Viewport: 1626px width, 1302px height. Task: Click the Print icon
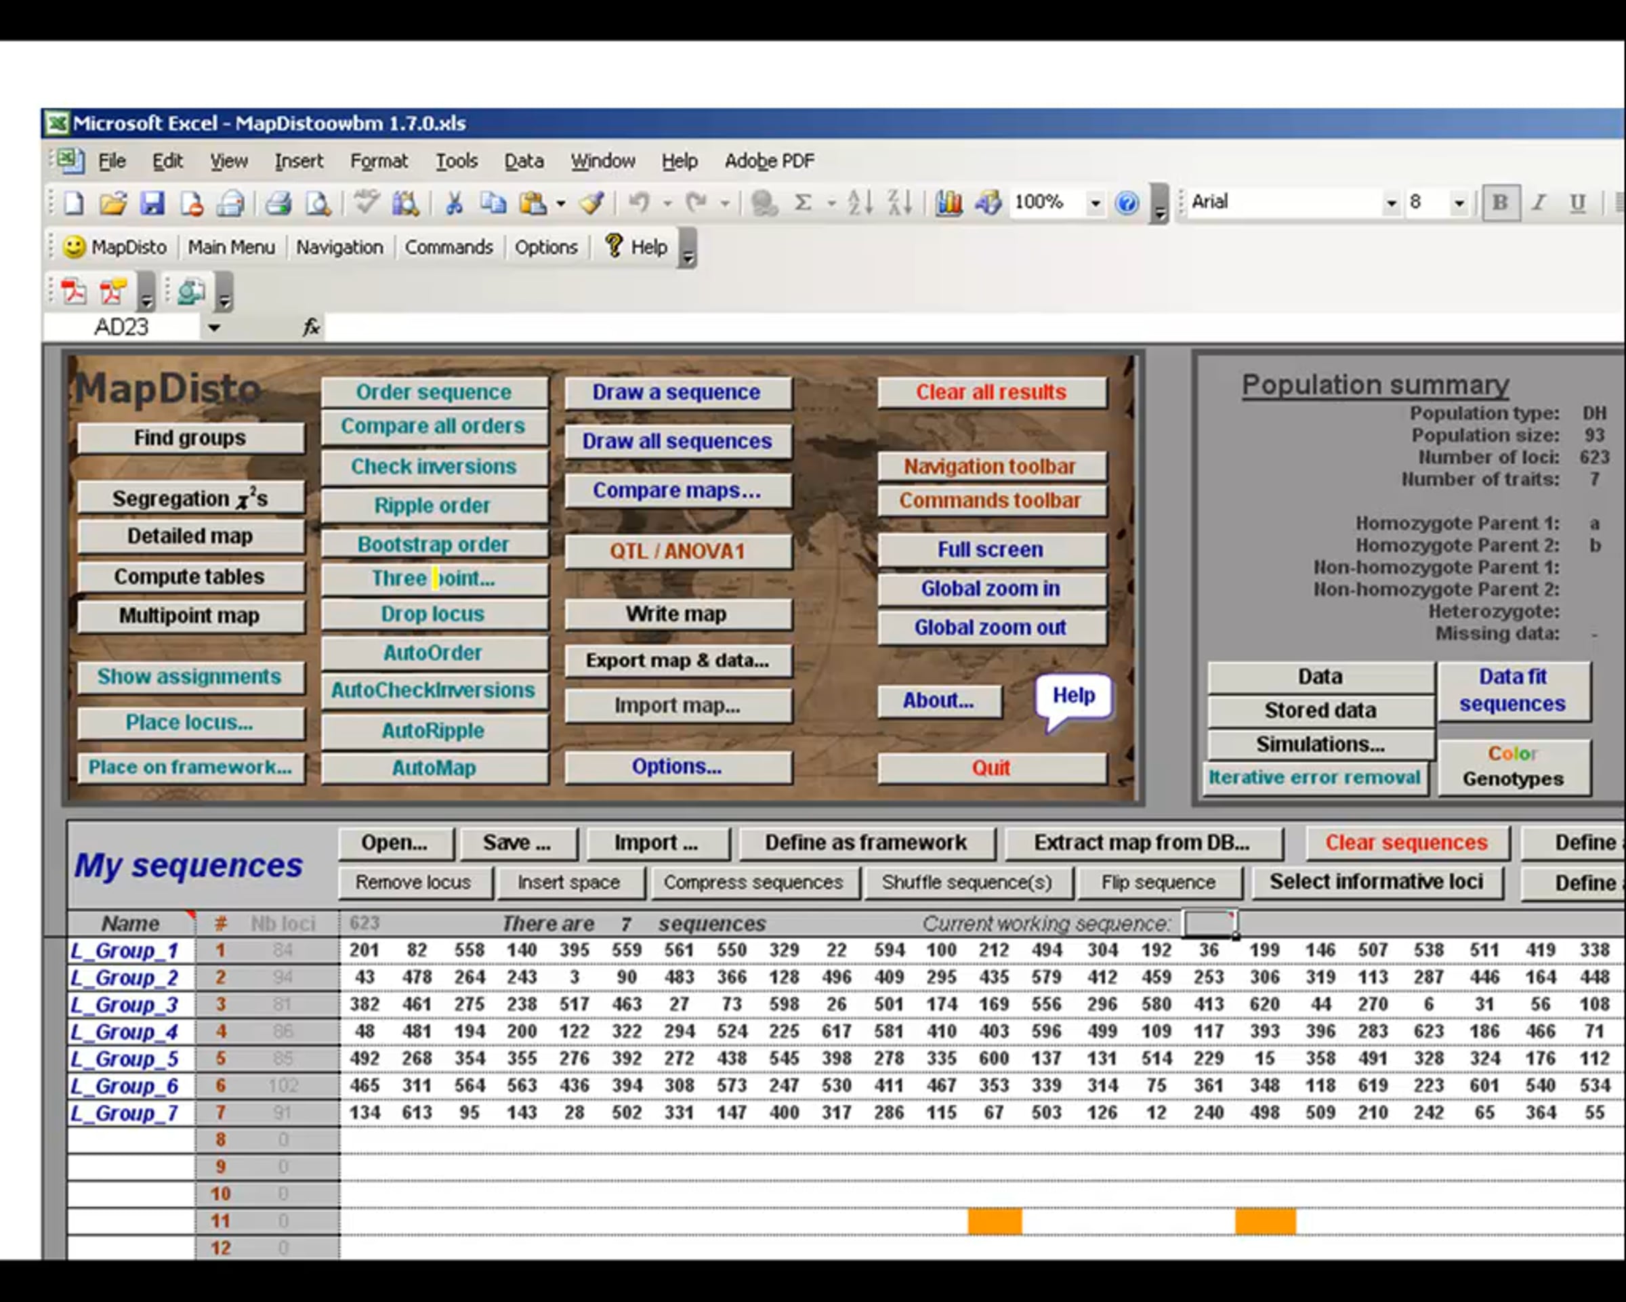(x=278, y=203)
